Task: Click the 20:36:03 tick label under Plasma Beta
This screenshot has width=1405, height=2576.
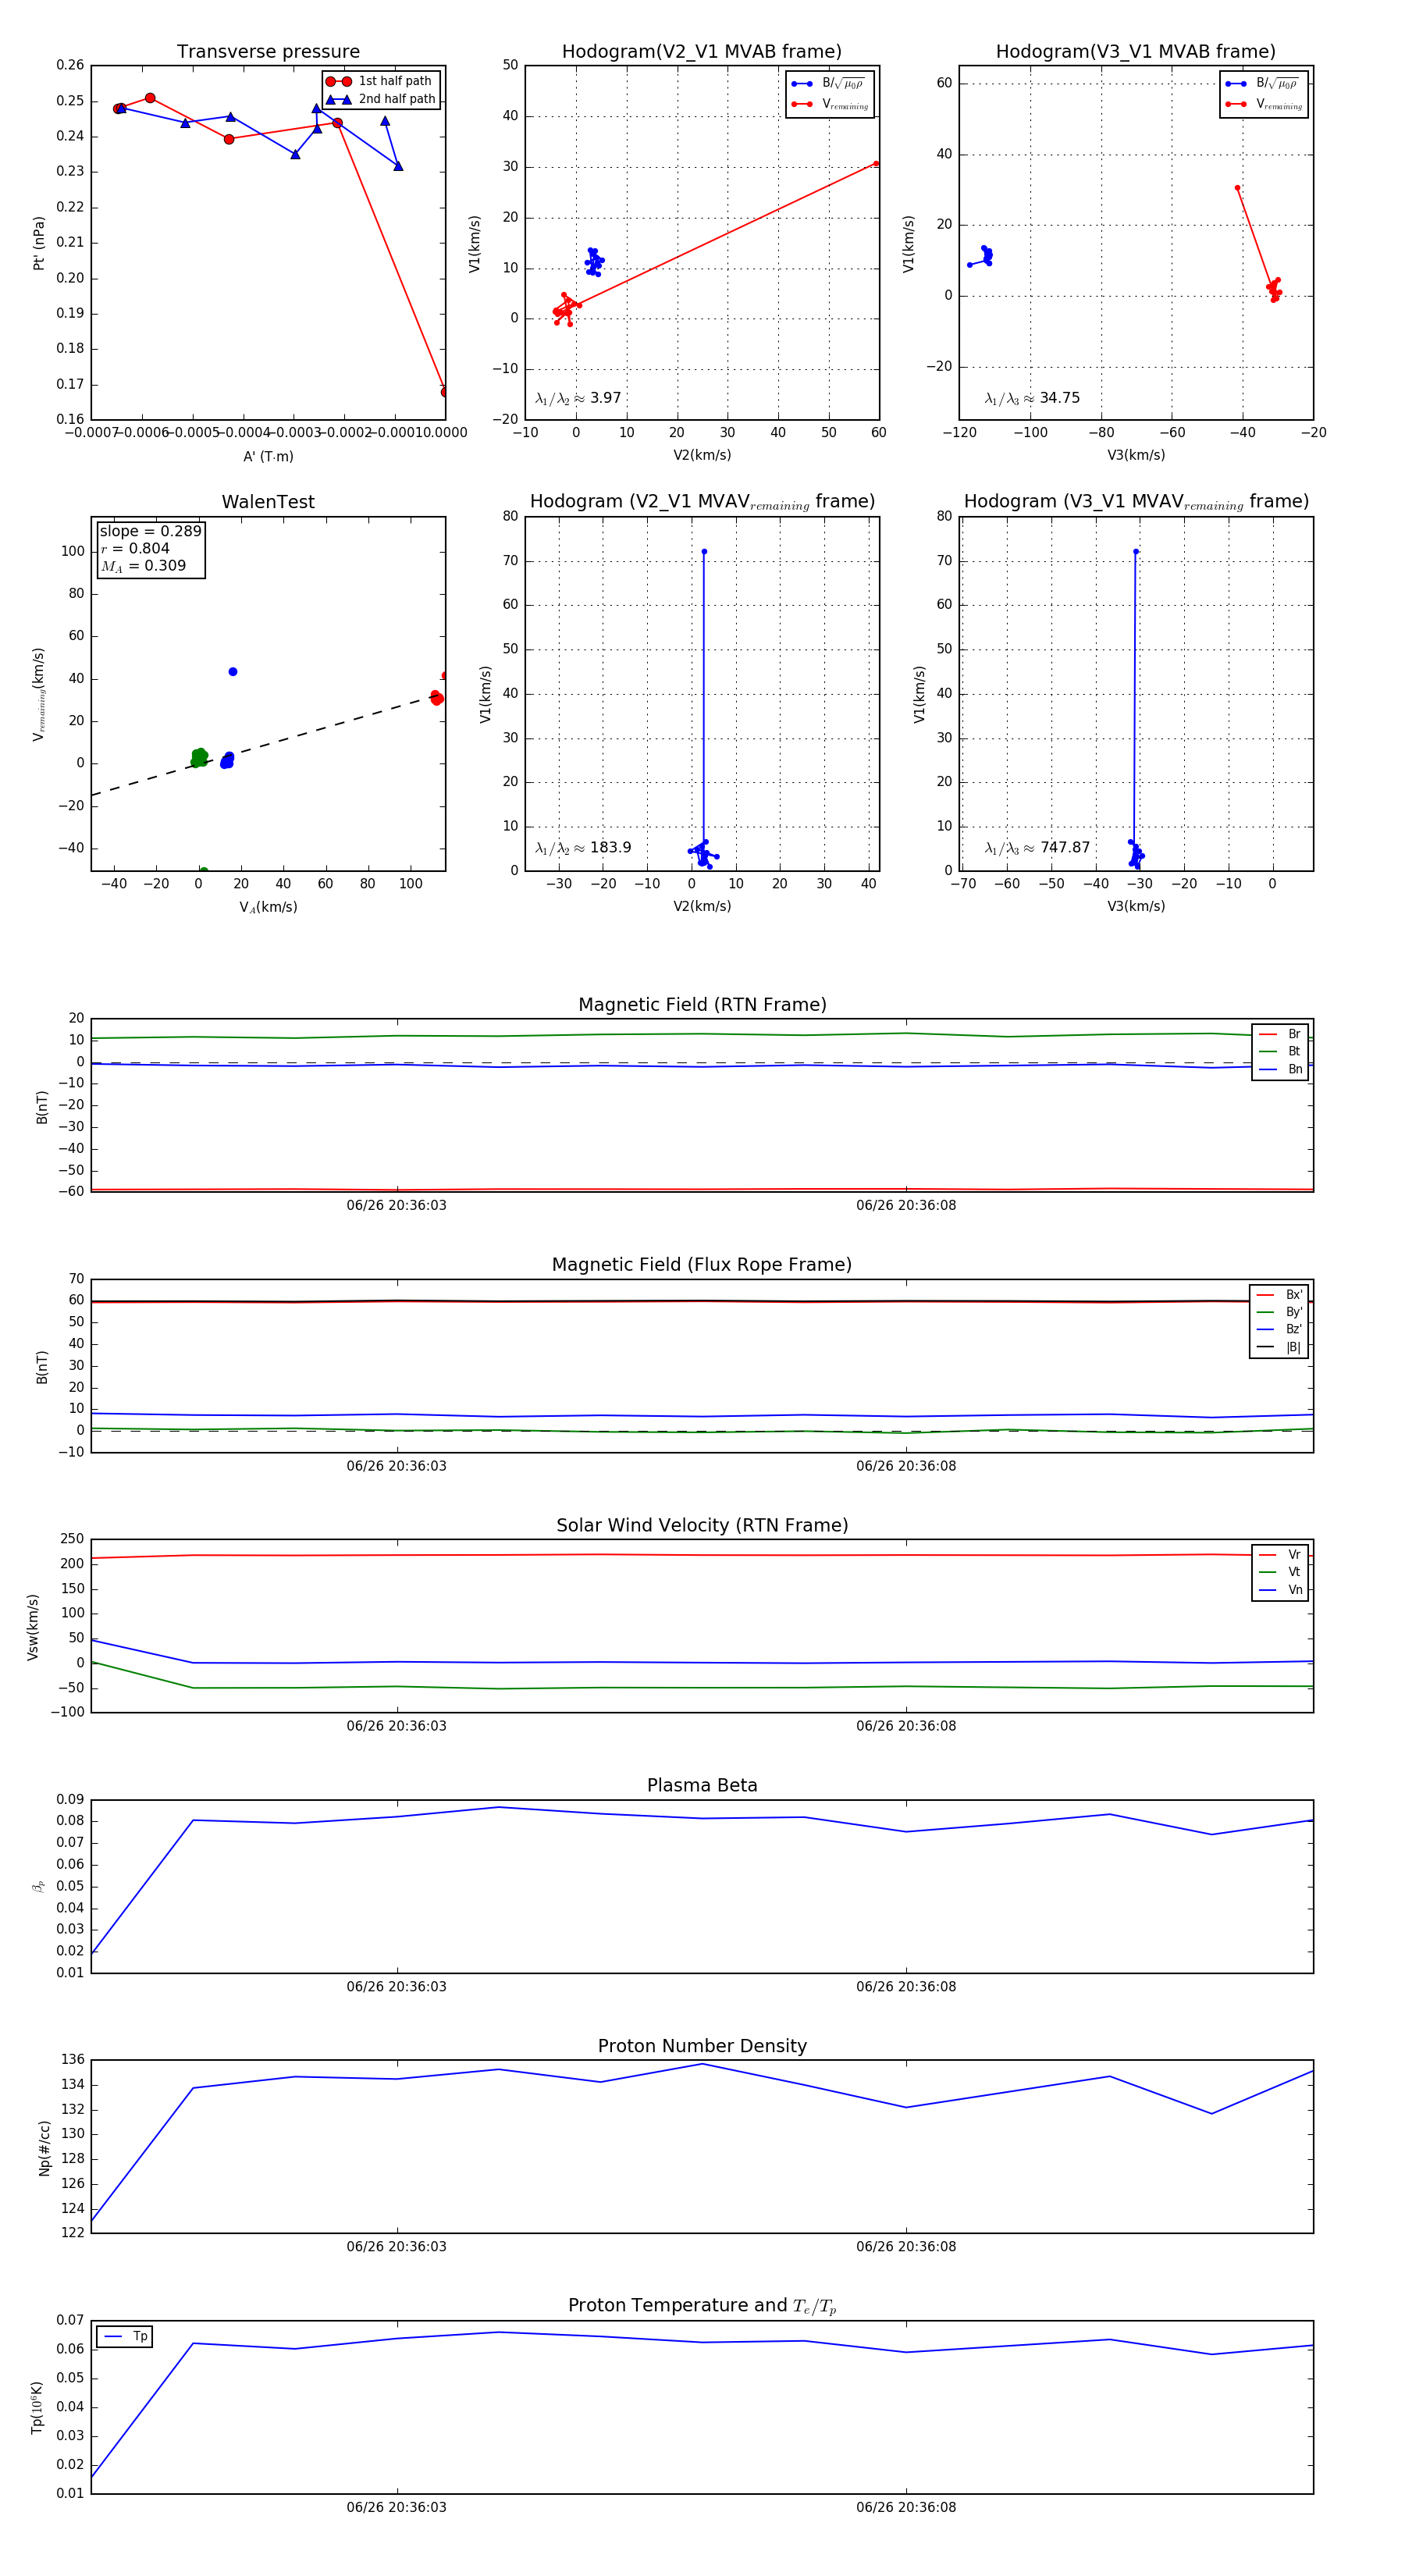Action: click(396, 1987)
